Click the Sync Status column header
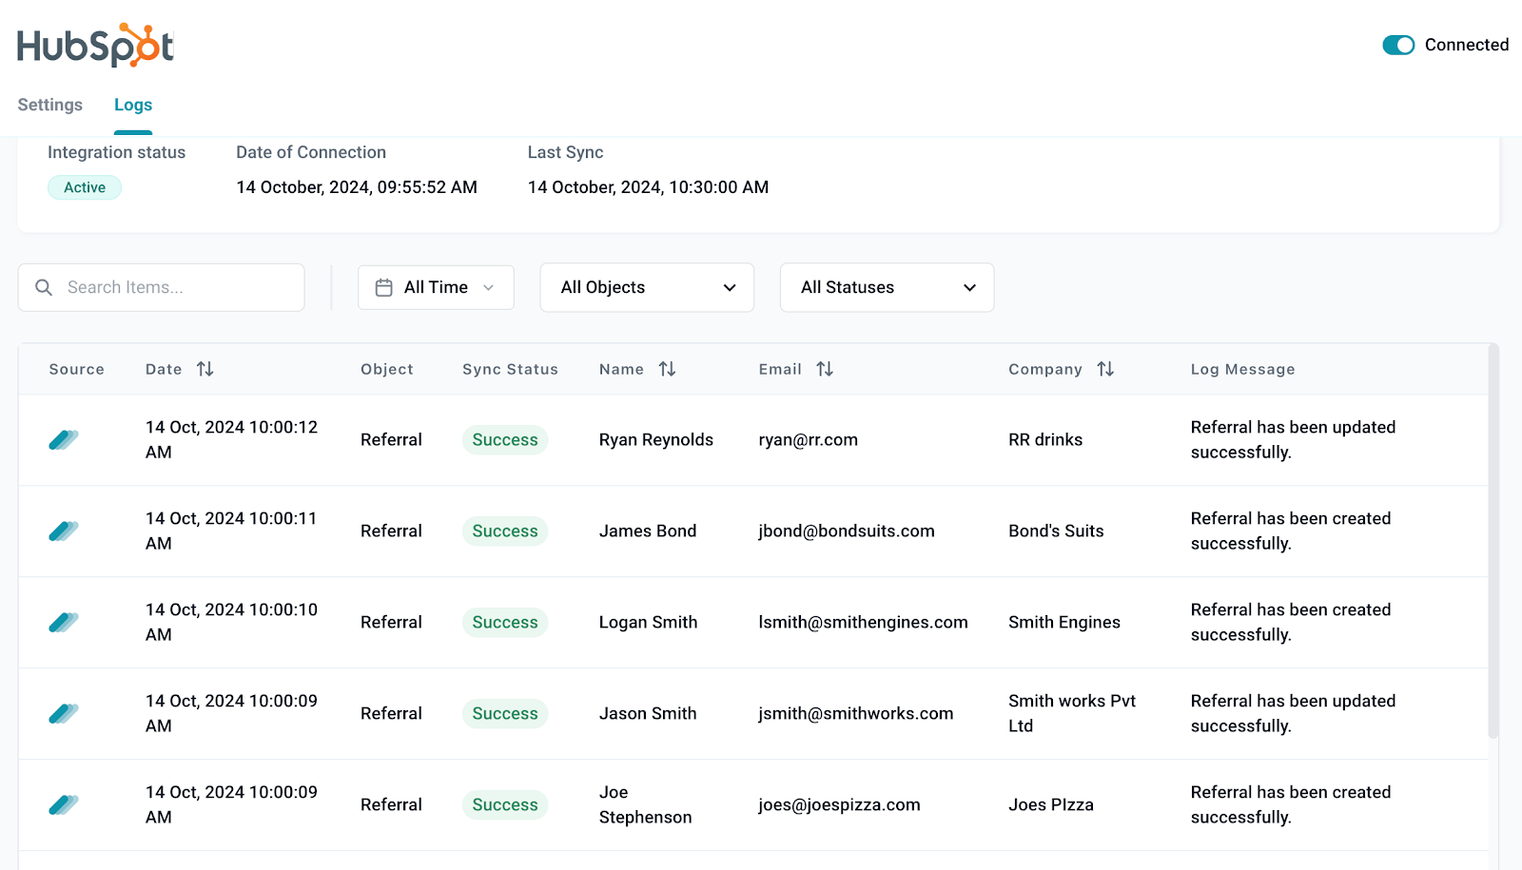Viewport: 1522px width, 870px height. click(511, 369)
